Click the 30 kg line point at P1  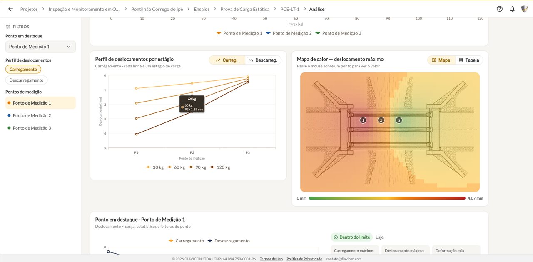tap(136, 88)
